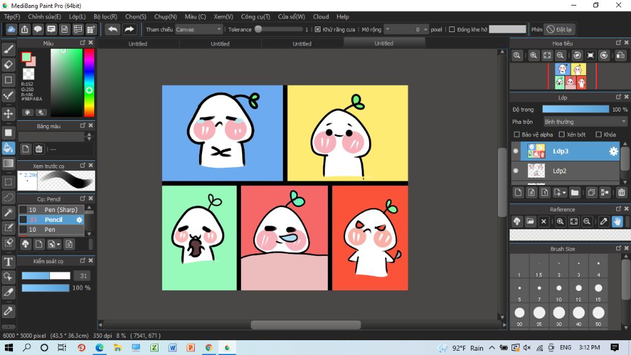Viewport: 631px width, 355px height.
Task: Select the Fill rectangle tool
Action: (x=9, y=133)
